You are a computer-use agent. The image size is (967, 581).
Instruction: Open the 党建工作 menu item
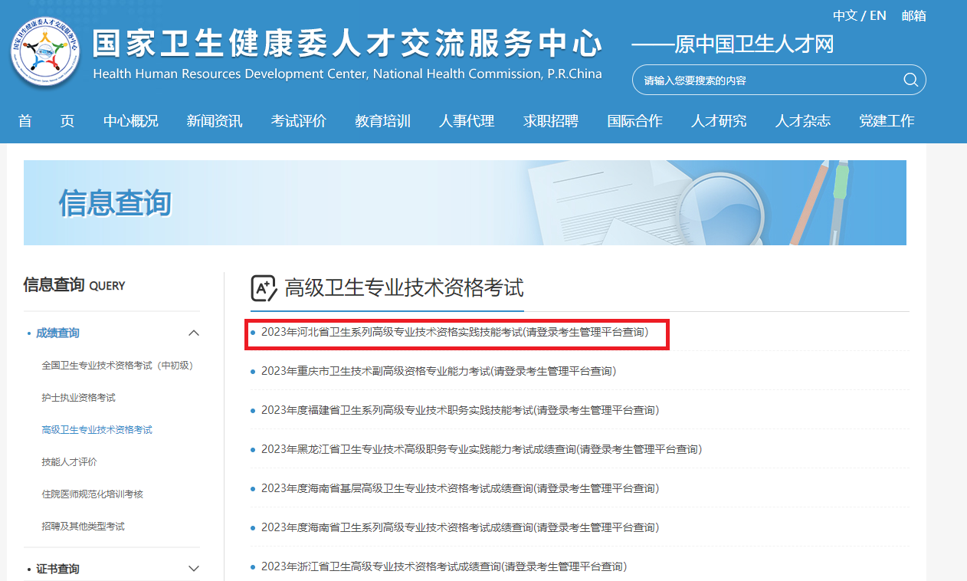886,120
